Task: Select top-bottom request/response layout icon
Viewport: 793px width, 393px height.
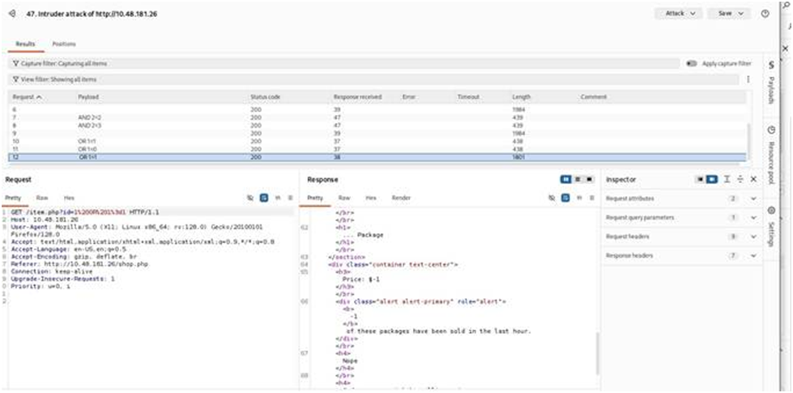Action: [x=578, y=180]
